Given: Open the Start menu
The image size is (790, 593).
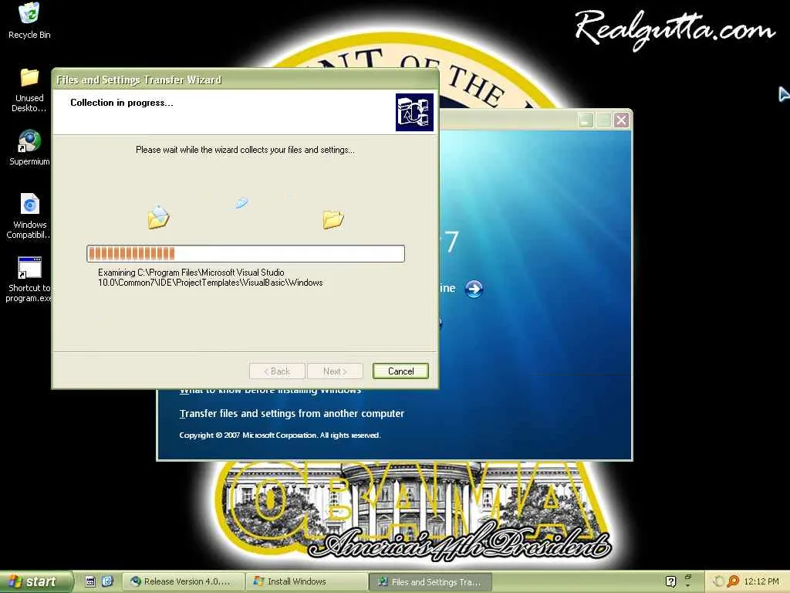Looking at the screenshot, I should (x=35, y=581).
